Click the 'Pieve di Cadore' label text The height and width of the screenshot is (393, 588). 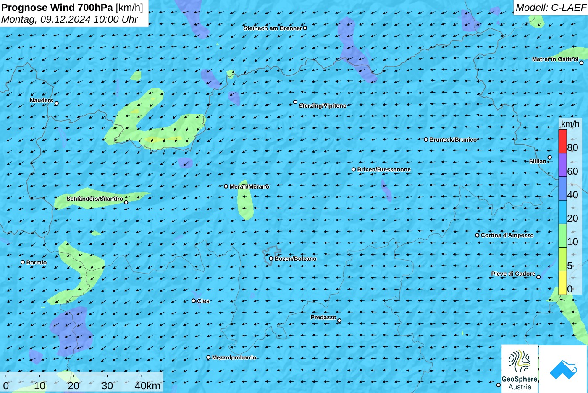point(513,274)
